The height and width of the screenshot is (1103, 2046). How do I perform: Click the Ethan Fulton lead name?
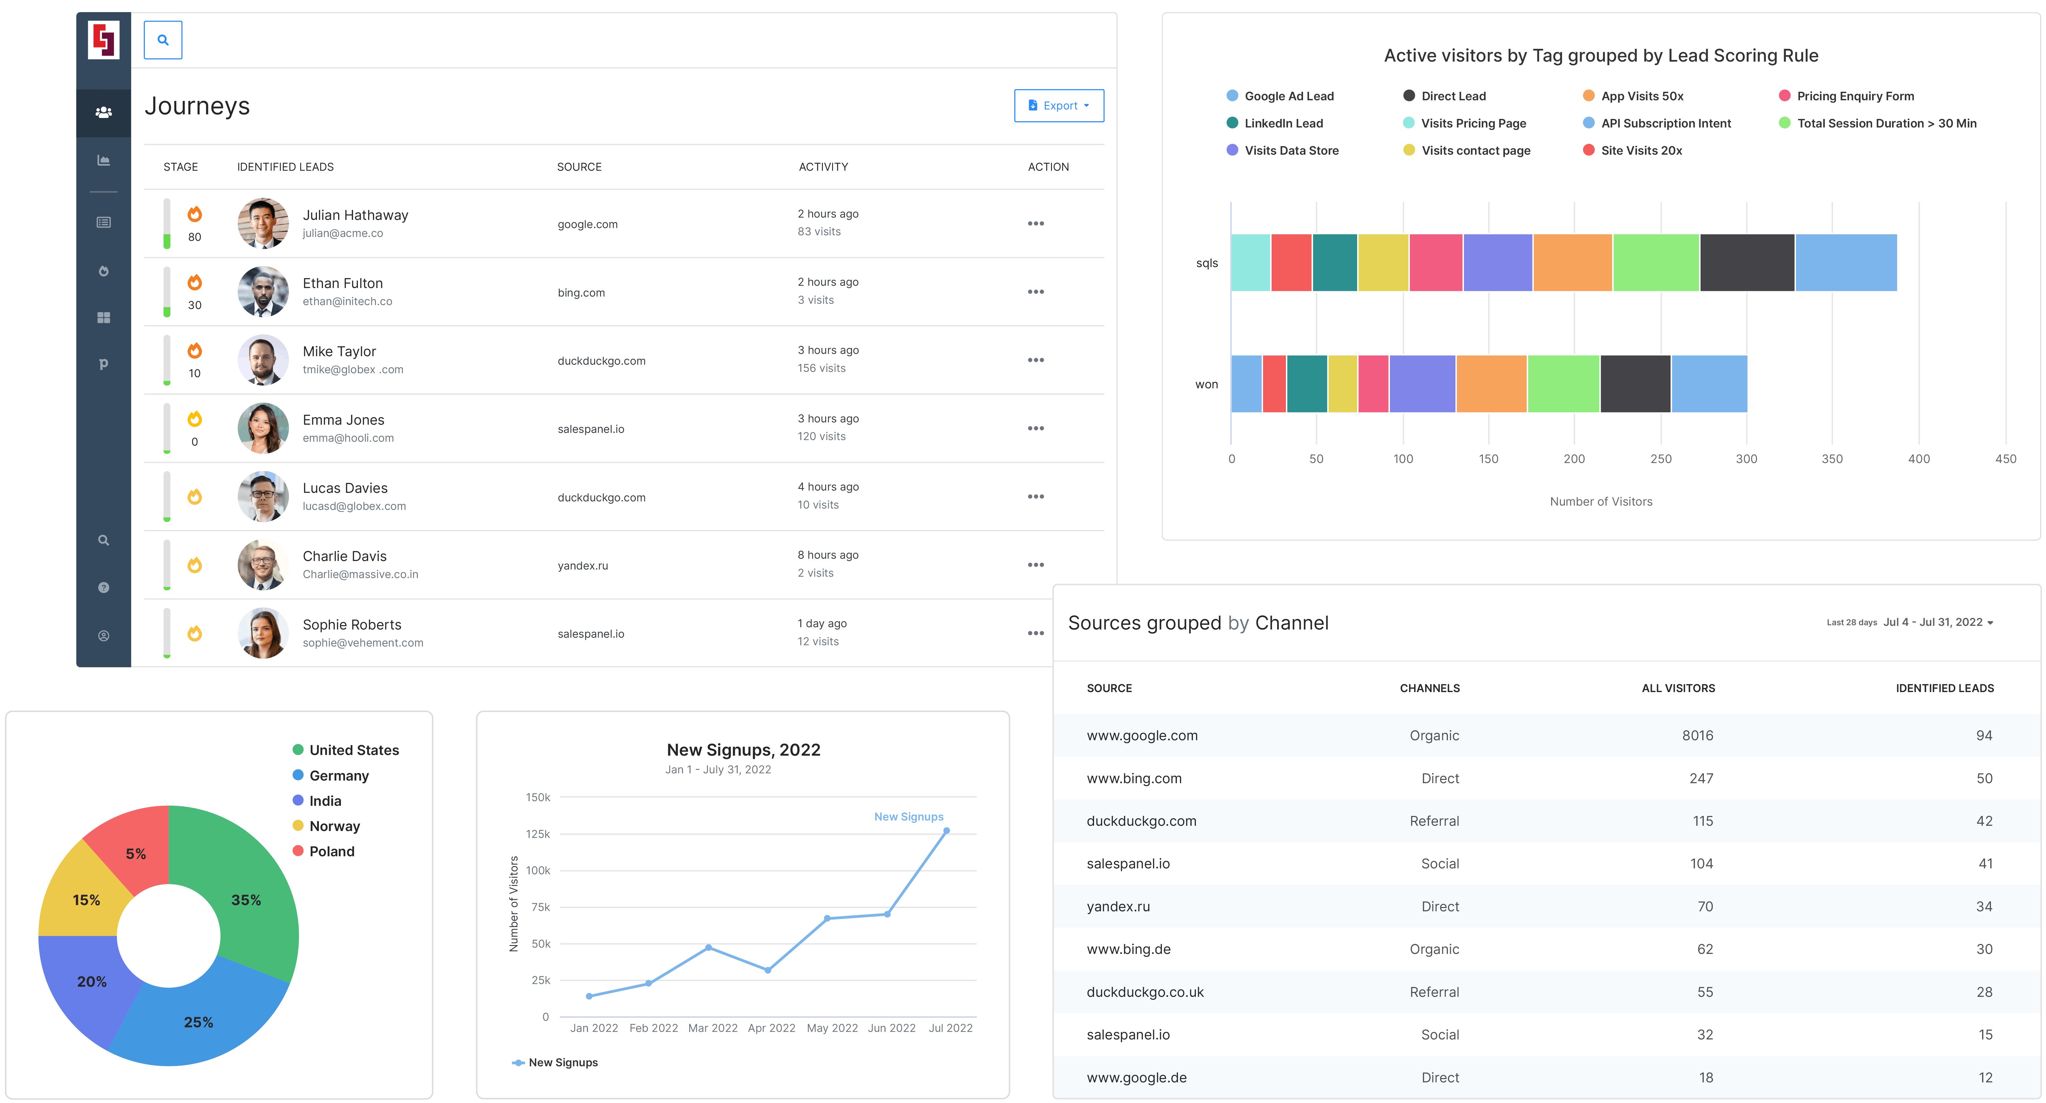(x=342, y=283)
